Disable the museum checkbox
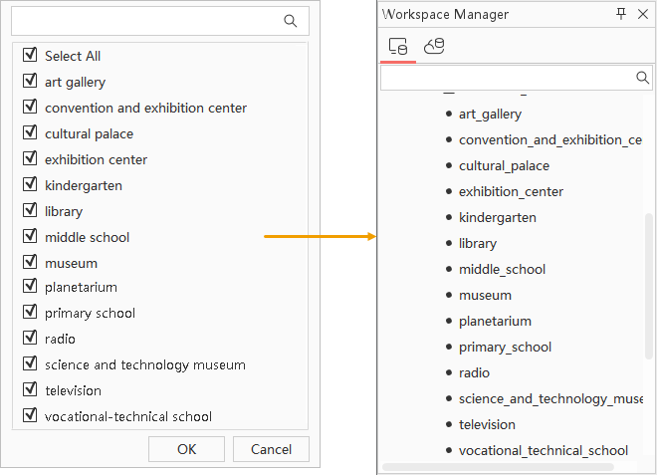The image size is (657, 475). 30,263
